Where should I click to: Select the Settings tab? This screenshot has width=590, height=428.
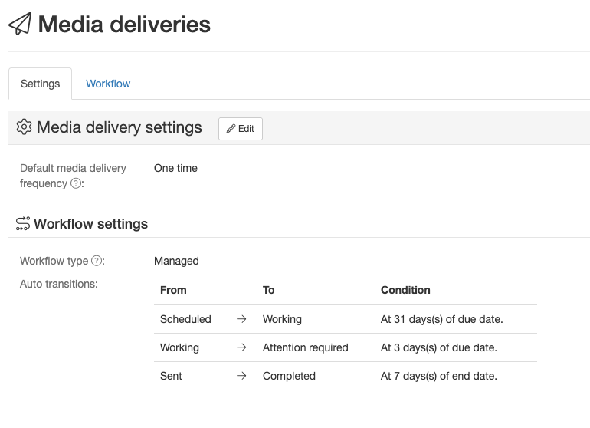(x=40, y=84)
